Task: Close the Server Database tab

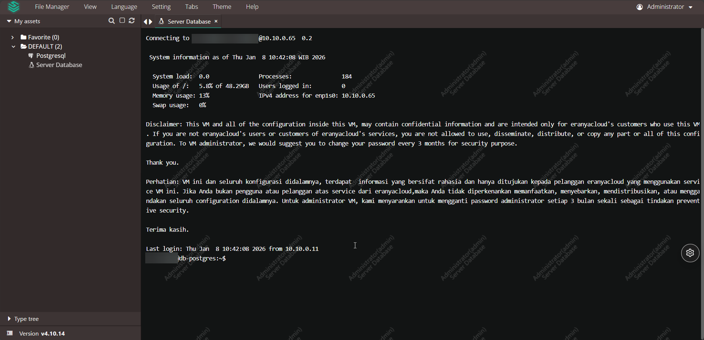Action: [x=216, y=21]
